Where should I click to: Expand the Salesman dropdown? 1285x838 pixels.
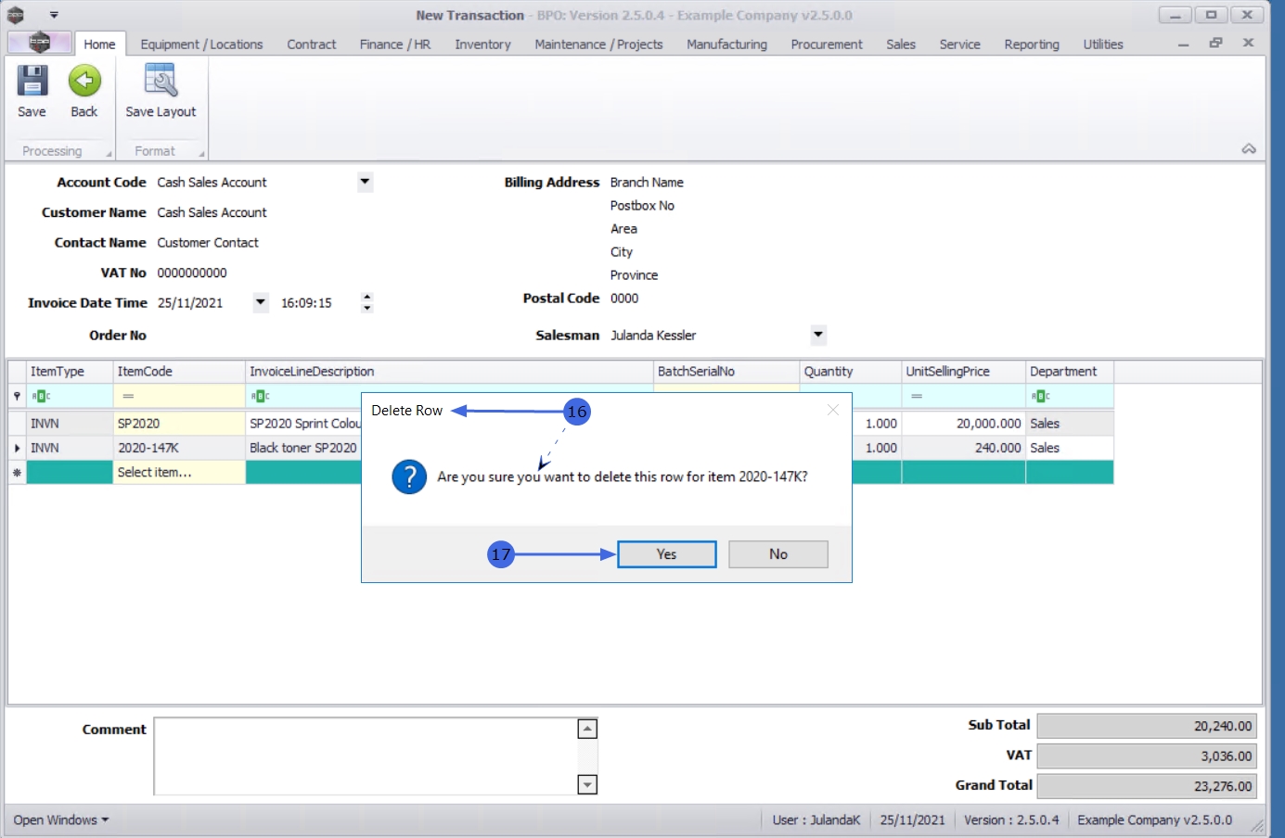pyautogui.click(x=817, y=335)
